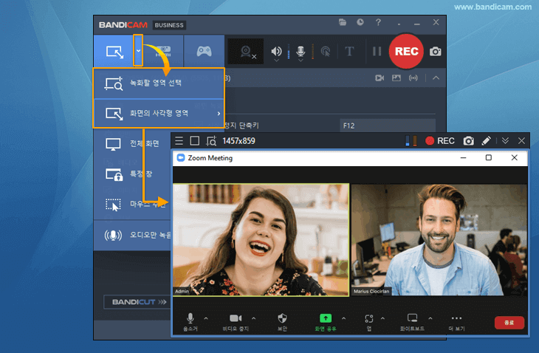Expand the screen recording mode dropdown arrow
539x353 pixels.
click(138, 51)
